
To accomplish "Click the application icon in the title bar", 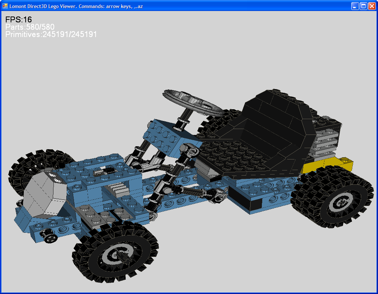I will (5, 6).
